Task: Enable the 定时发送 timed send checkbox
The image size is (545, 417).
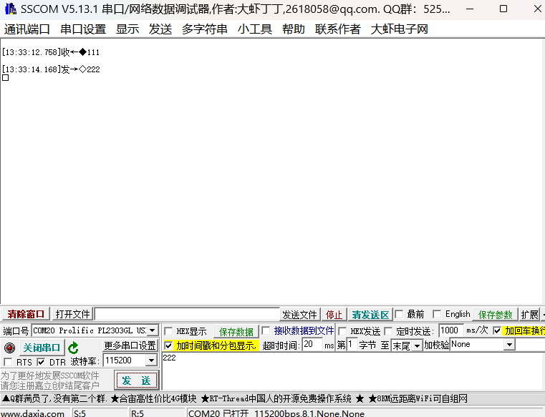Action: coord(389,332)
